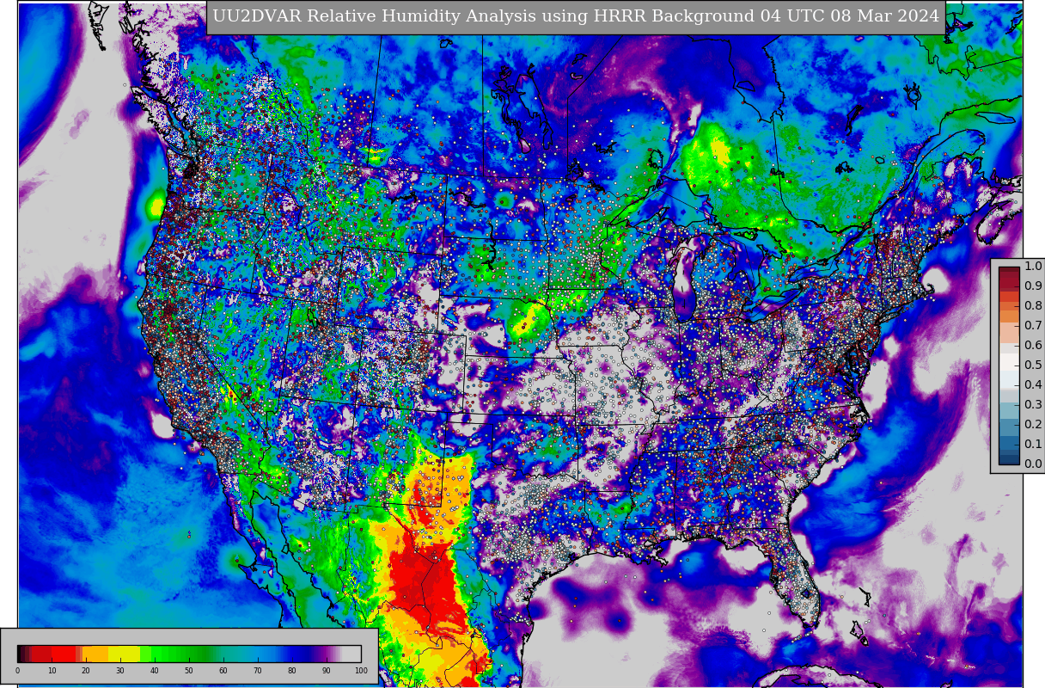Image resolution: width=1045 pixels, height=688 pixels.
Task: Click the 90 tick label on humidity colorbar
Action: click(x=327, y=671)
